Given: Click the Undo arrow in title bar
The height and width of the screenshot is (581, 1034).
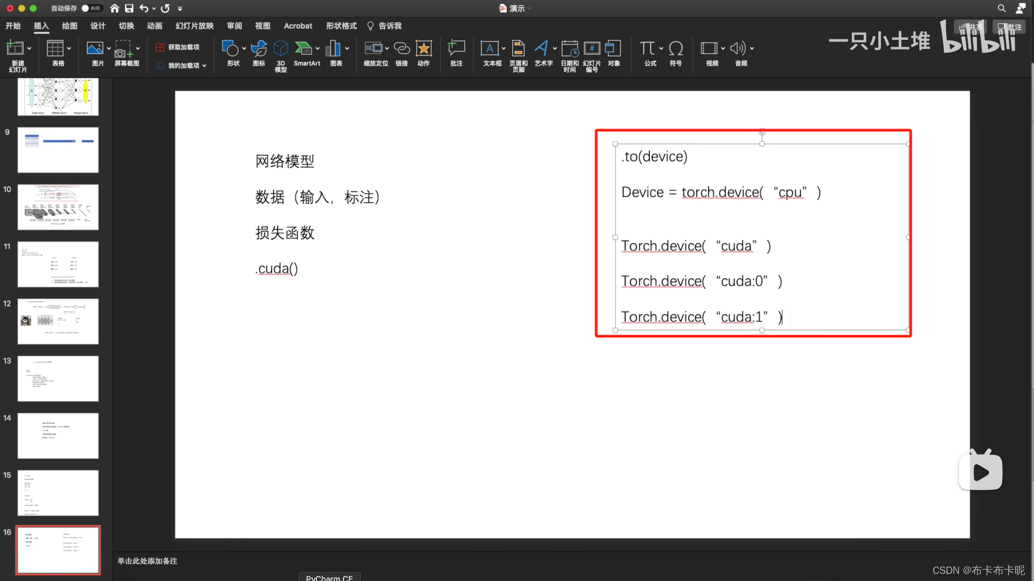Looking at the screenshot, I should coord(144,8).
